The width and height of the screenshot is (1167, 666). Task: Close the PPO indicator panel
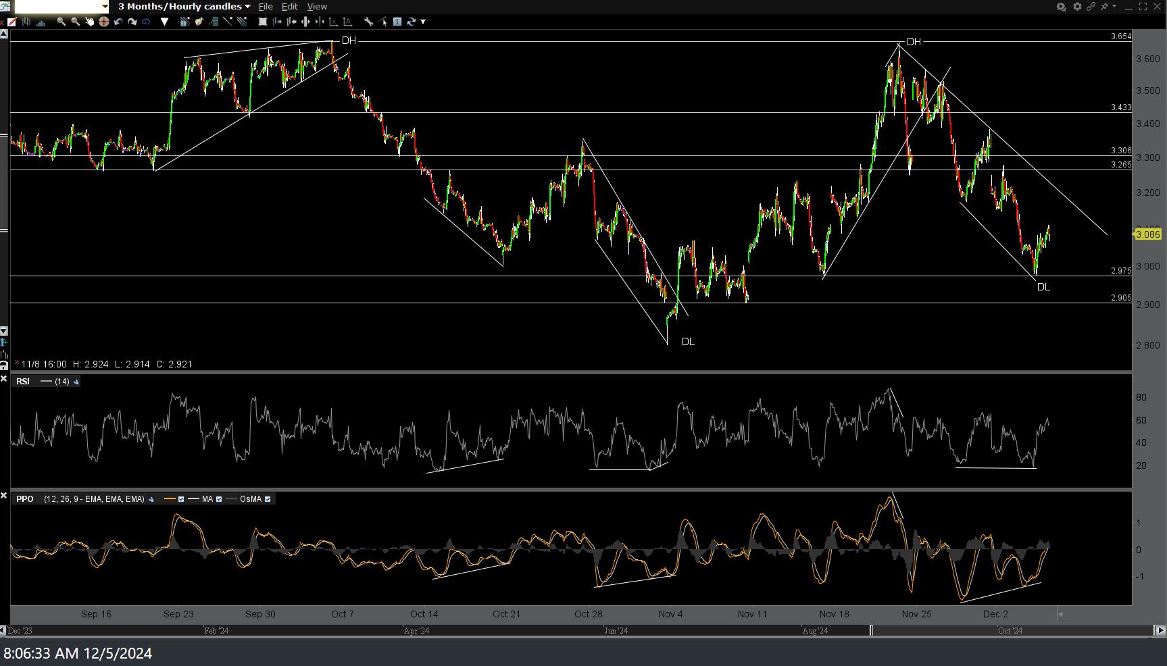click(x=4, y=496)
